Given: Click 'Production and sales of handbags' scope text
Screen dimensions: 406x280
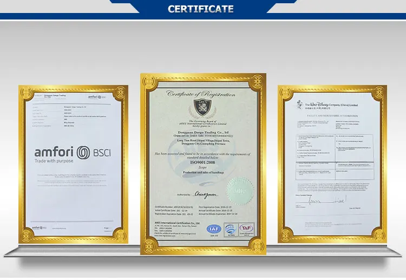Looking at the screenshot, I should tap(203, 172).
